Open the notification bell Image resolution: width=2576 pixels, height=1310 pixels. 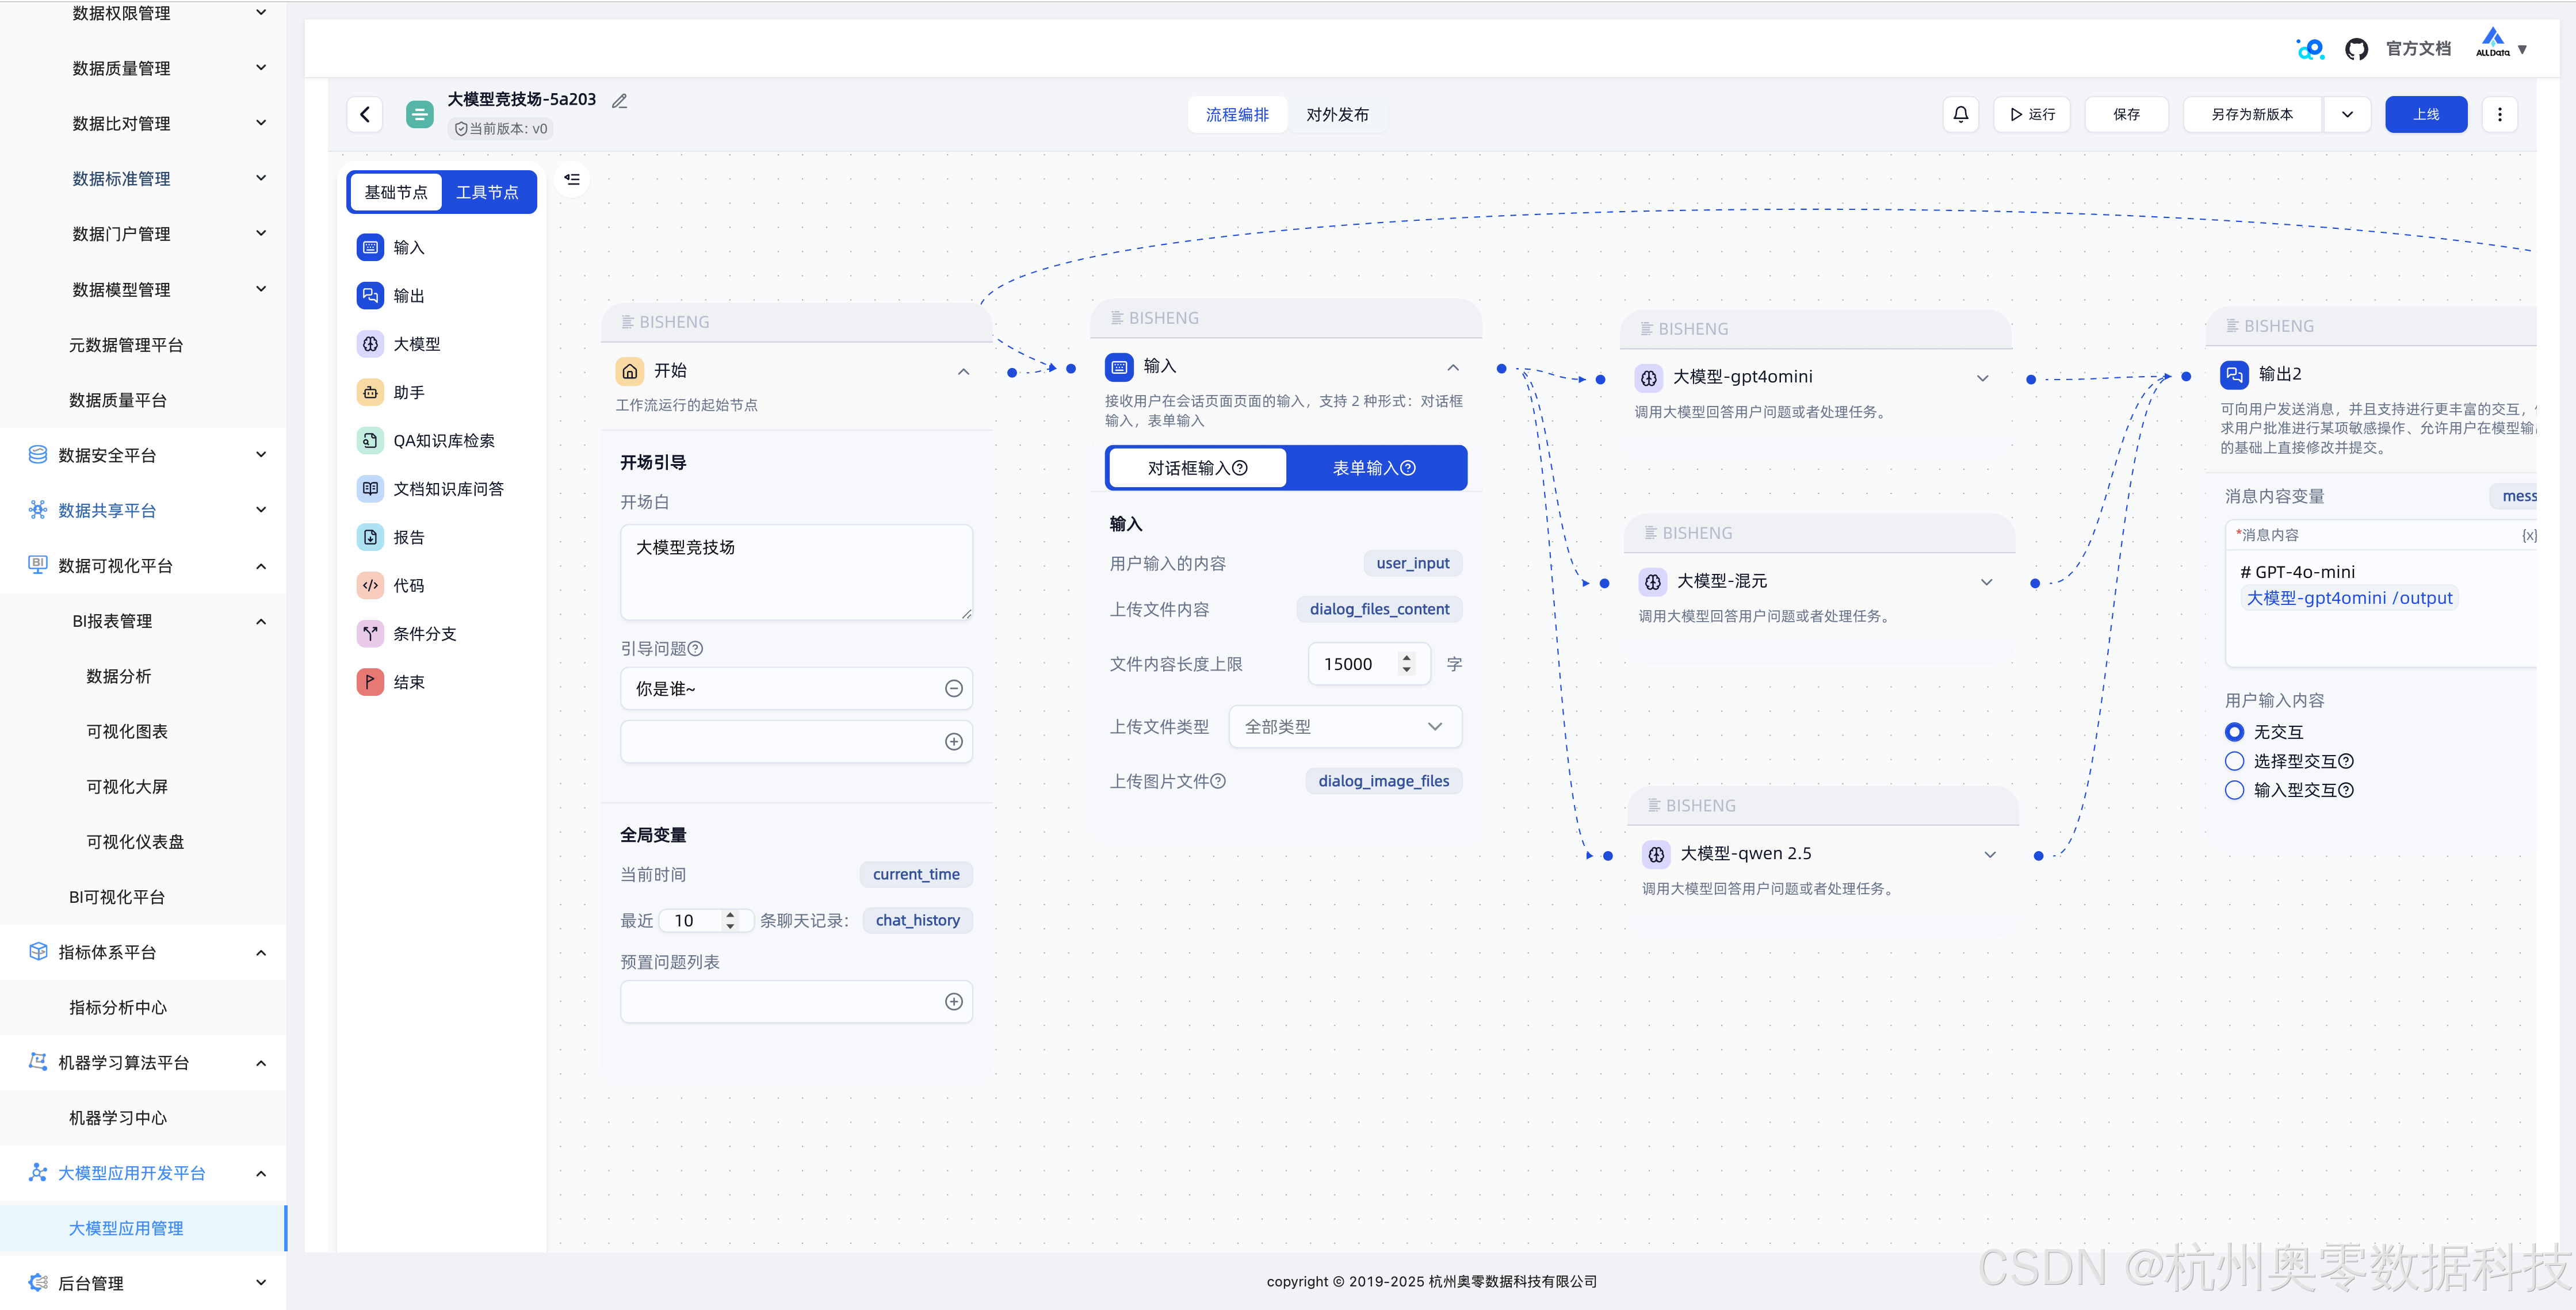pos(1960,114)
